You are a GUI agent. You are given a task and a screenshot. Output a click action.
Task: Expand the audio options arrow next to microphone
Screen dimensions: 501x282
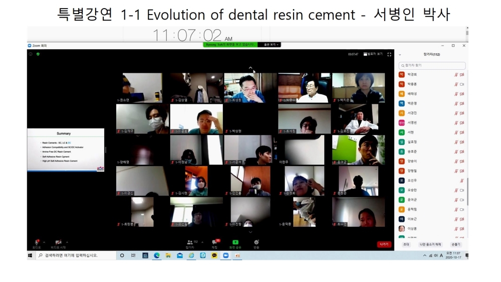tap(44, 242)
